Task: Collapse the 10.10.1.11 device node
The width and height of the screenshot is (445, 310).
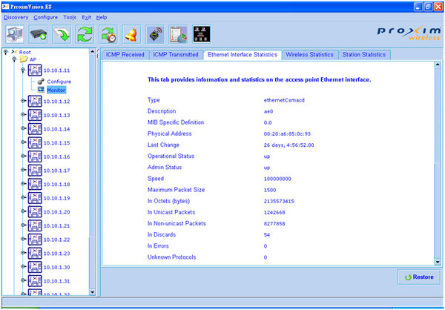Action: click(23, 70)
